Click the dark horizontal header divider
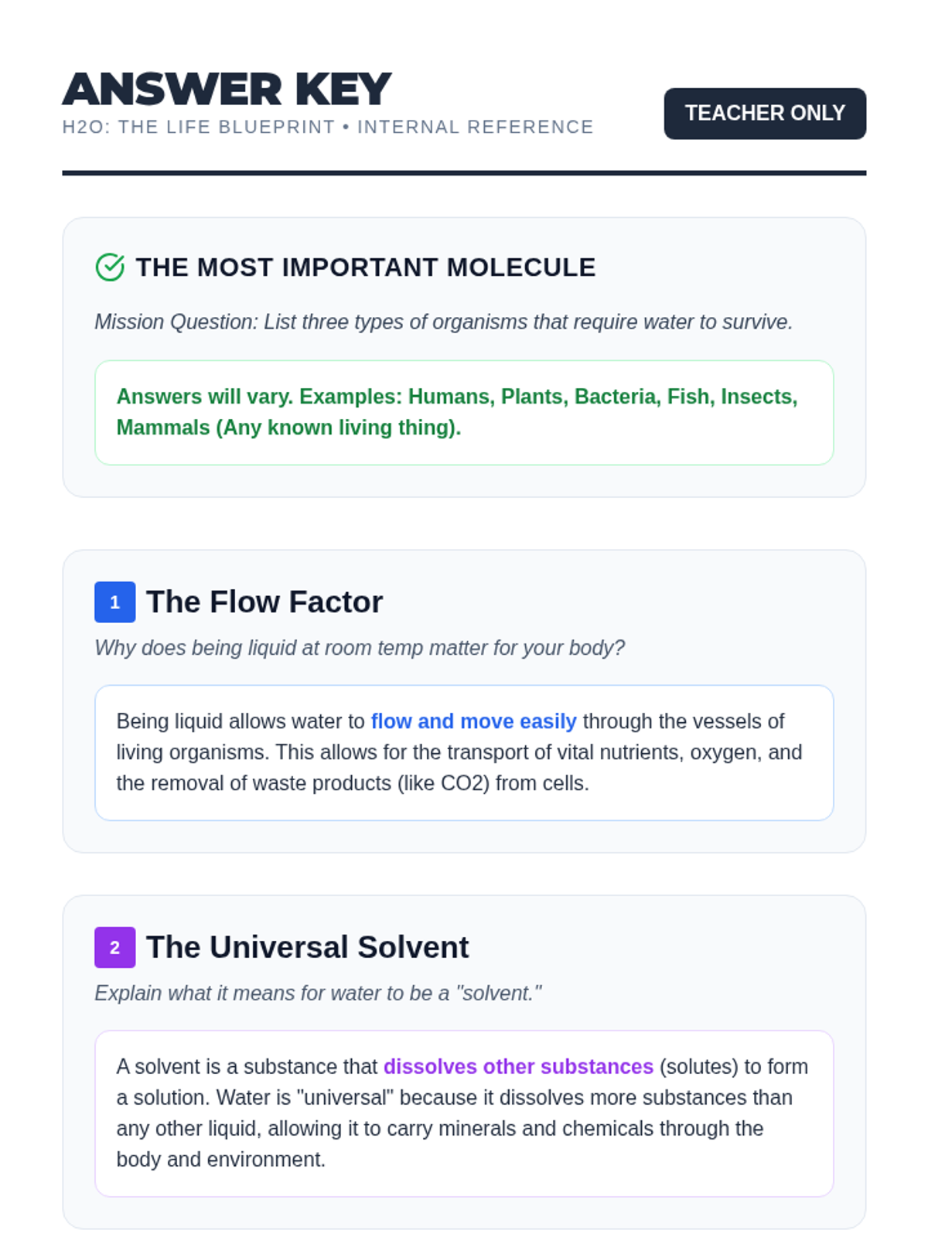 click(x=463, y=173)
